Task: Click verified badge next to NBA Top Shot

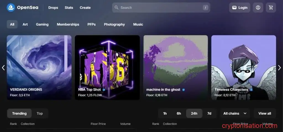Action: [x=104, y=90]
